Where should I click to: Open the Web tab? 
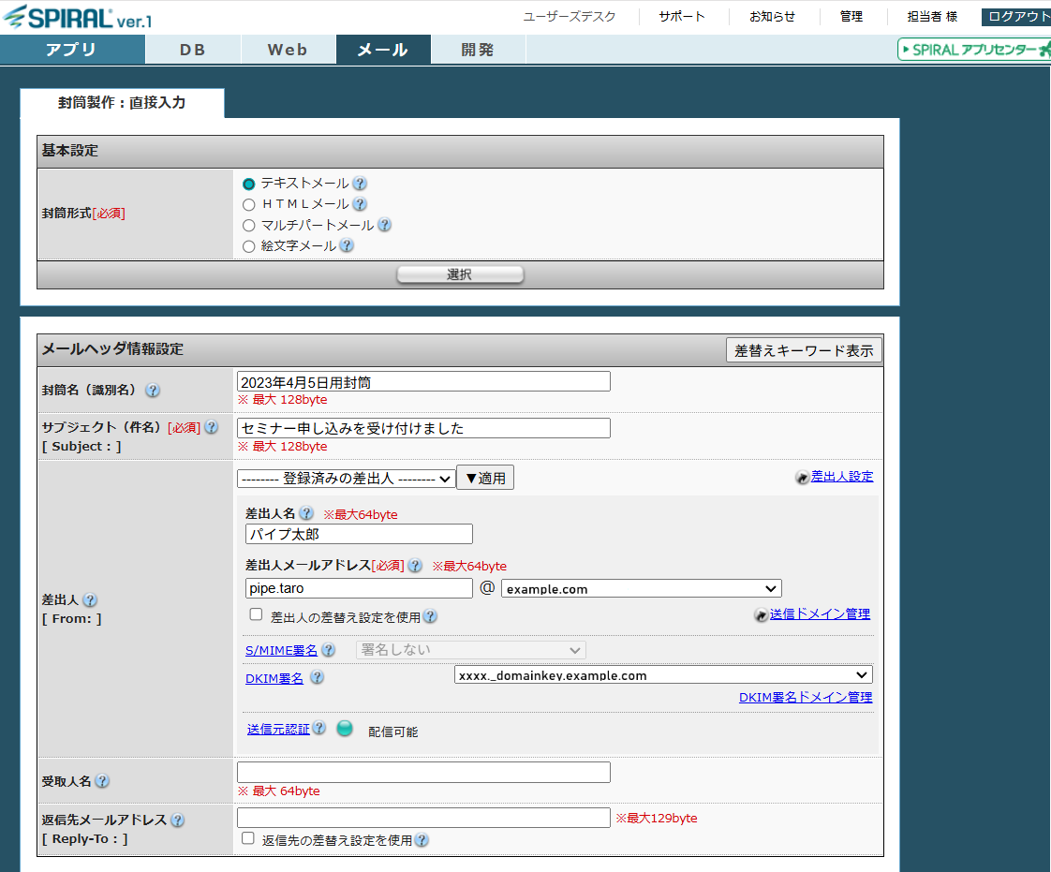pyautogui.click(x=288, y=50)
